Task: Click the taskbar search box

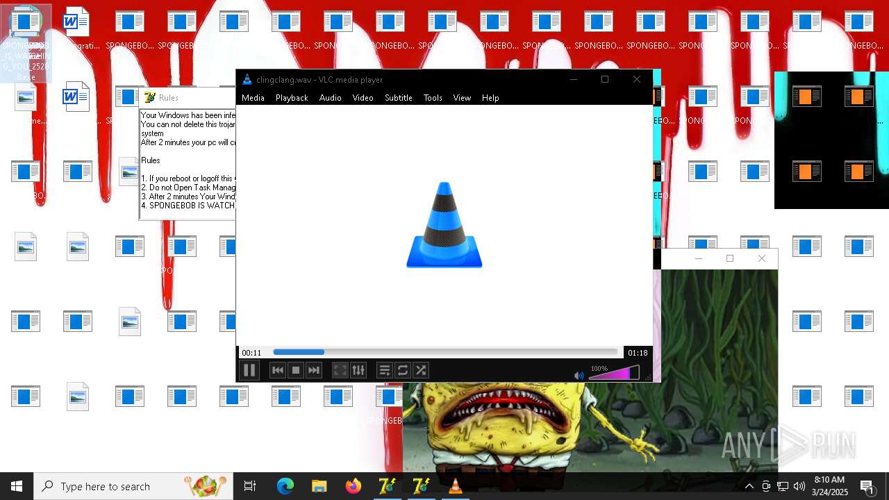Action: (x=133, y=486)
